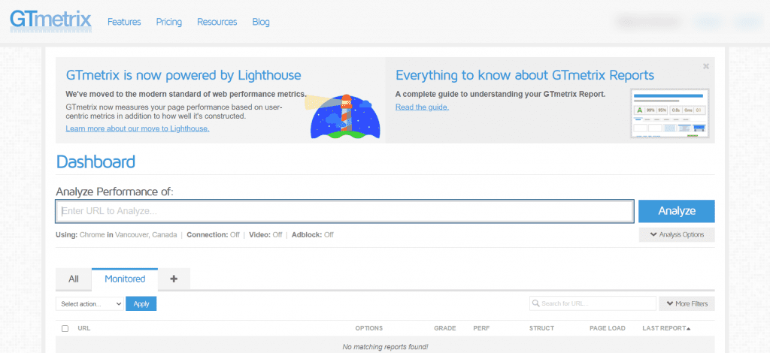Click the Lighthouse illustration in banner

coord(342,116)
